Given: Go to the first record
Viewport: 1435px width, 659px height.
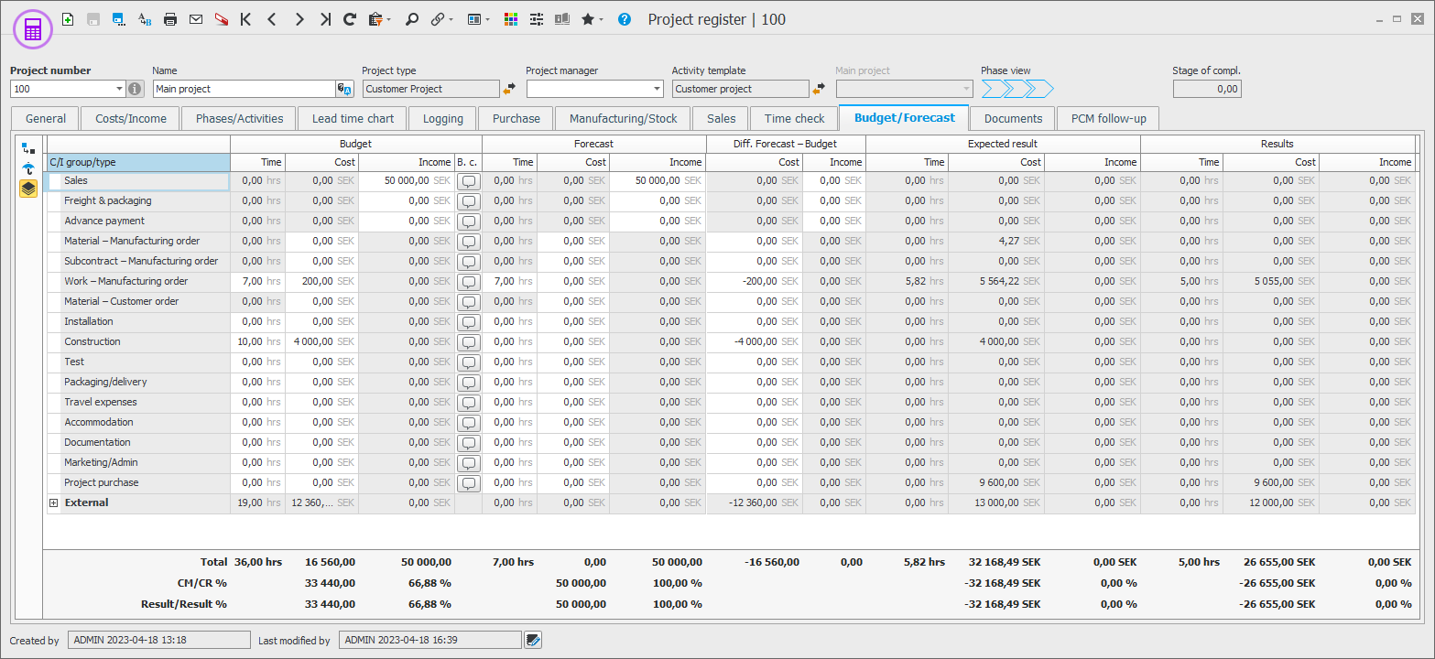Looking at the screenshot, I should (x=245, y=19).
